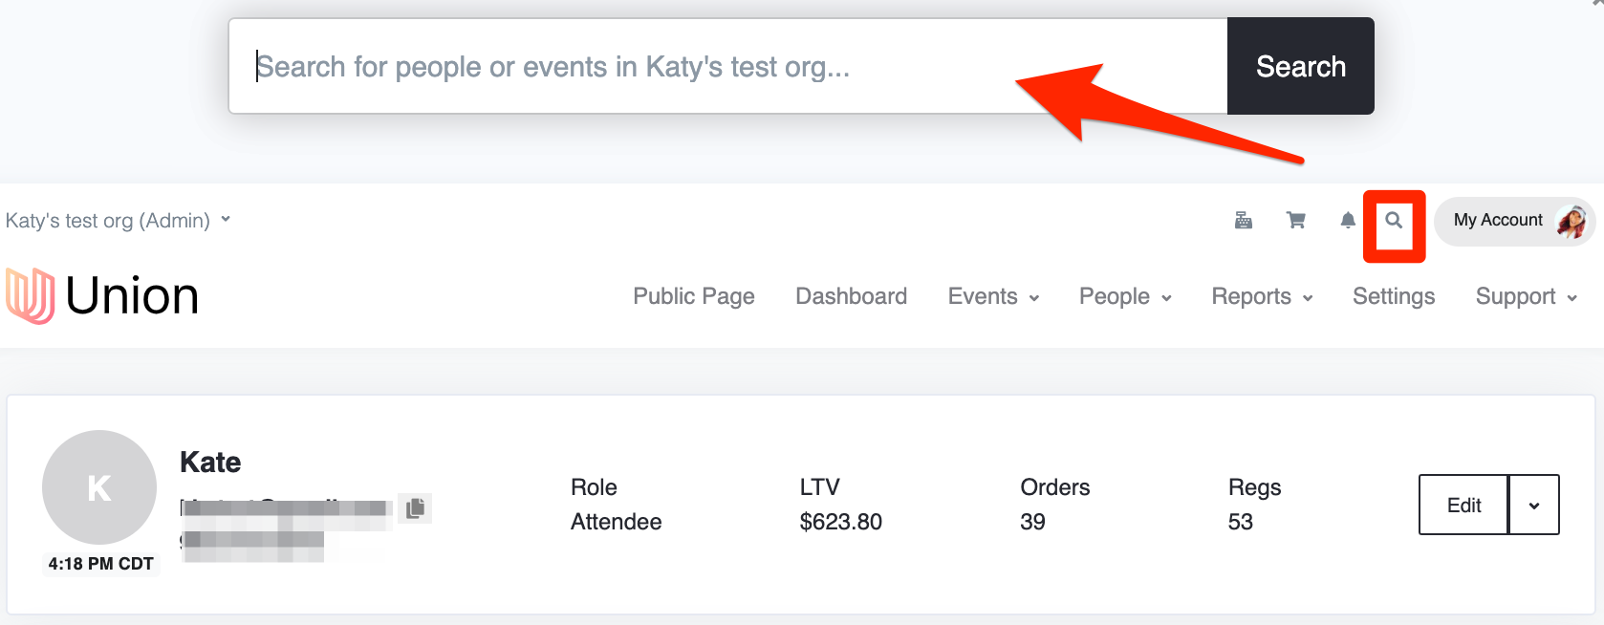Click the notifications bell icon
The image size is (1604, 625).
pos(1348,221)
